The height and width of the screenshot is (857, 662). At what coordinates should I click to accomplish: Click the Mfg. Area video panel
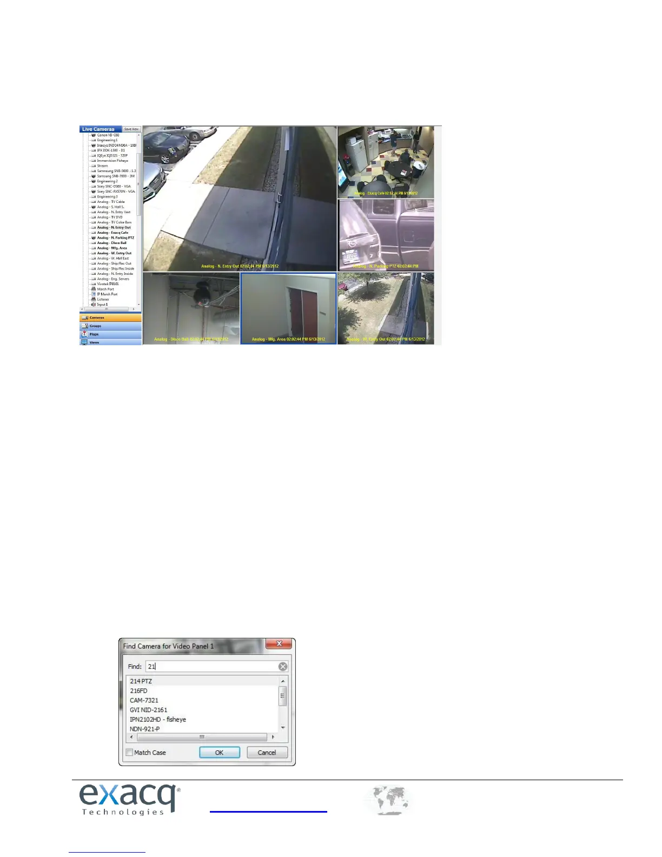pos(289,308)
